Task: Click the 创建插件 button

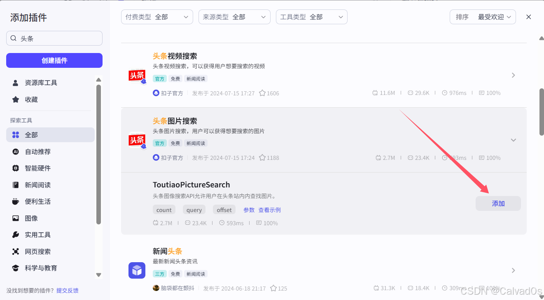Action: tap(54, 60)
